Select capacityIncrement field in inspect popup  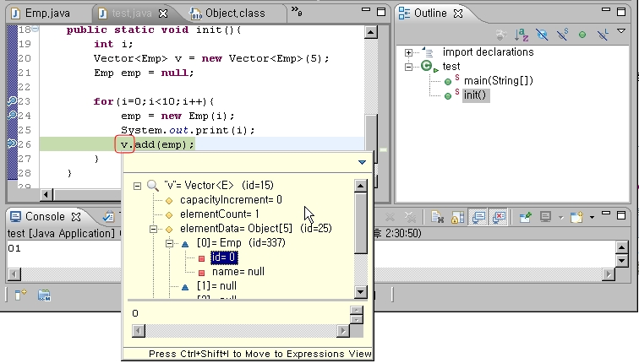coord(231,200)
